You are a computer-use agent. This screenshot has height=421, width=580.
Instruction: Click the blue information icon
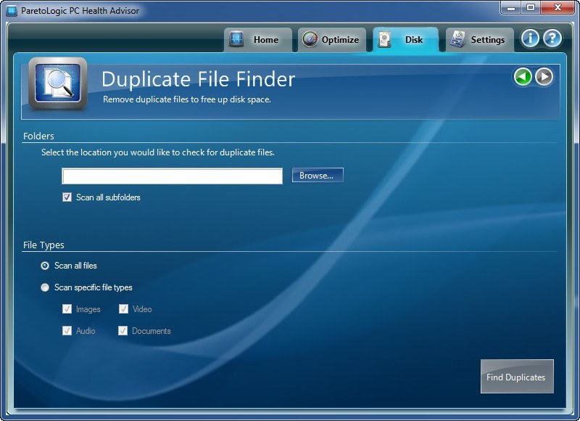click(x=531, y=39)
